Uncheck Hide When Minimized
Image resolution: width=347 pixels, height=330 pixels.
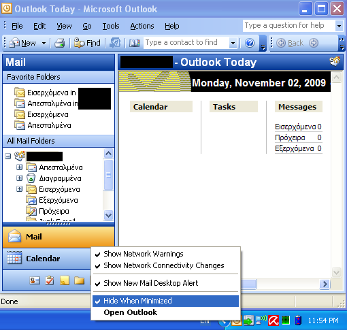[166, 301]
